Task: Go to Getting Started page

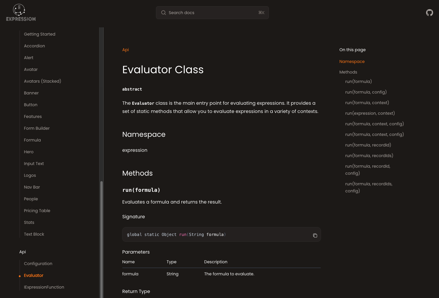Action: tap(40, 34)
